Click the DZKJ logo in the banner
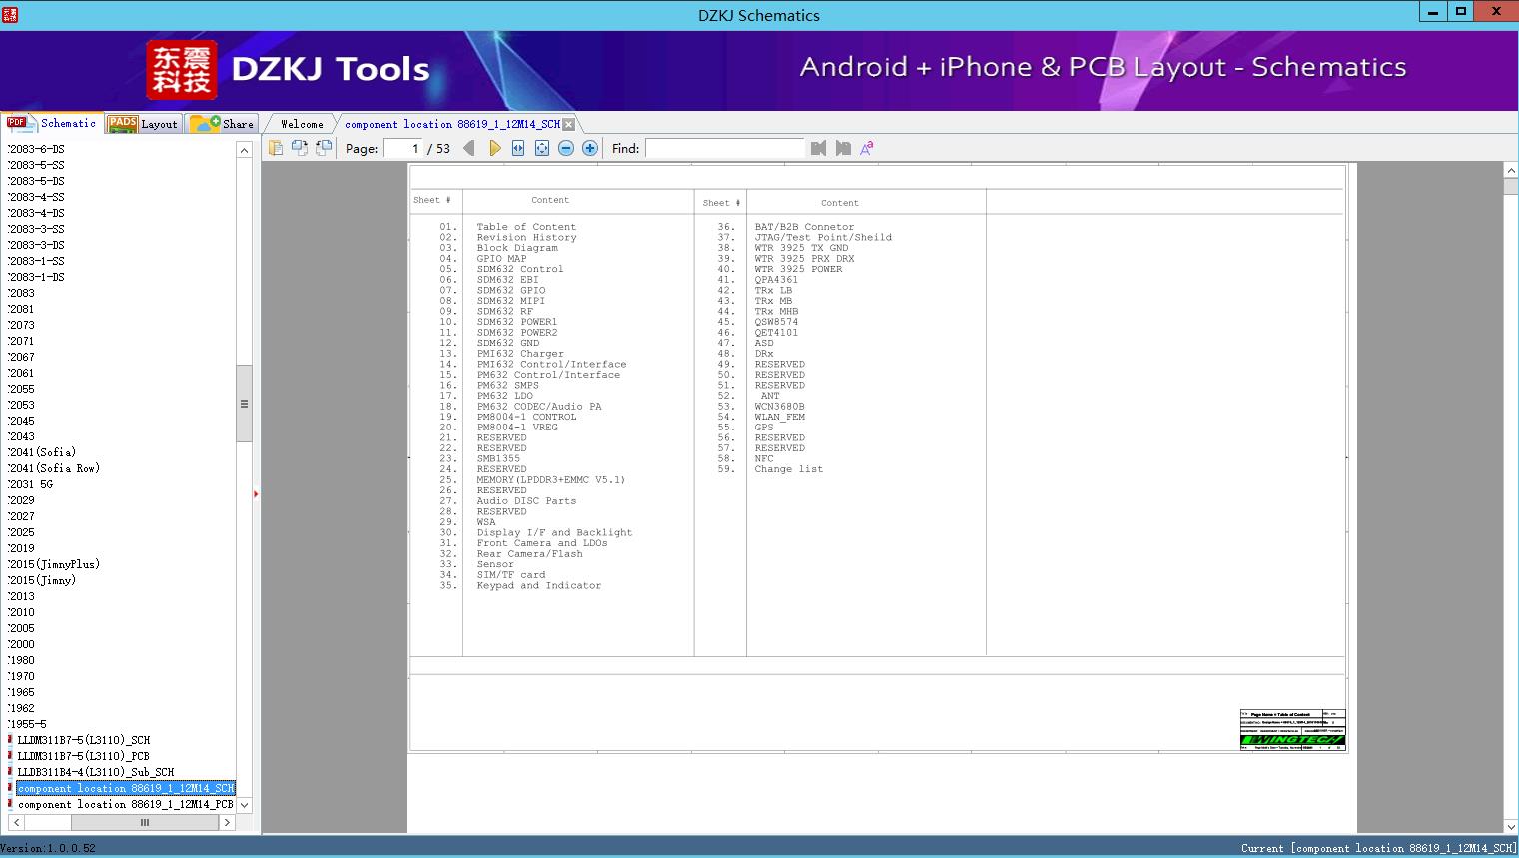 coord(182,70)
